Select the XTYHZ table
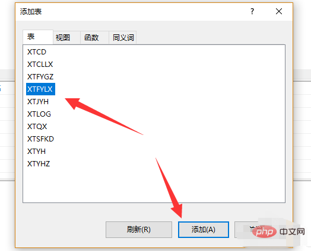The image size is (311, 251). click(39, 164)
